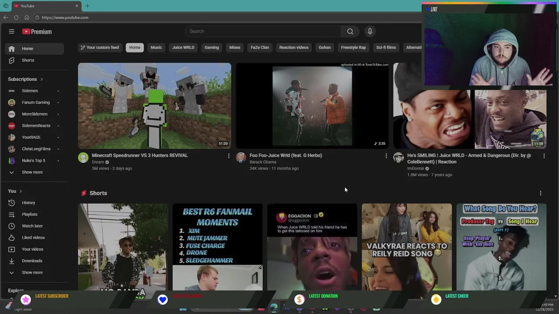Open ChrisLongFilms channel avatar
The width and height of the screenshot is (559, 314).
pyautogui.click(x=12, y=149)
